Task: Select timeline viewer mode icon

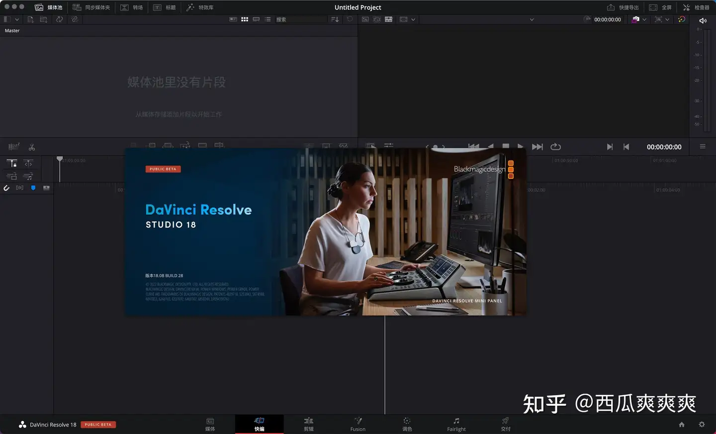Action: pos(389,19)
